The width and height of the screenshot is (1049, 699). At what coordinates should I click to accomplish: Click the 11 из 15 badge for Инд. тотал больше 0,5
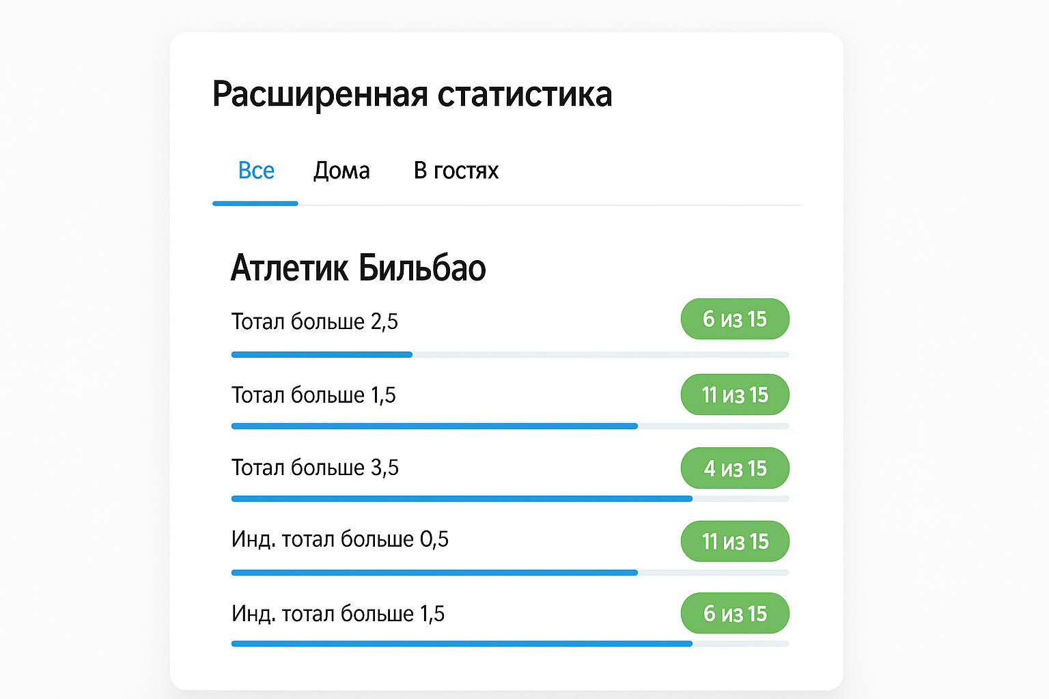tap(735, 541)
